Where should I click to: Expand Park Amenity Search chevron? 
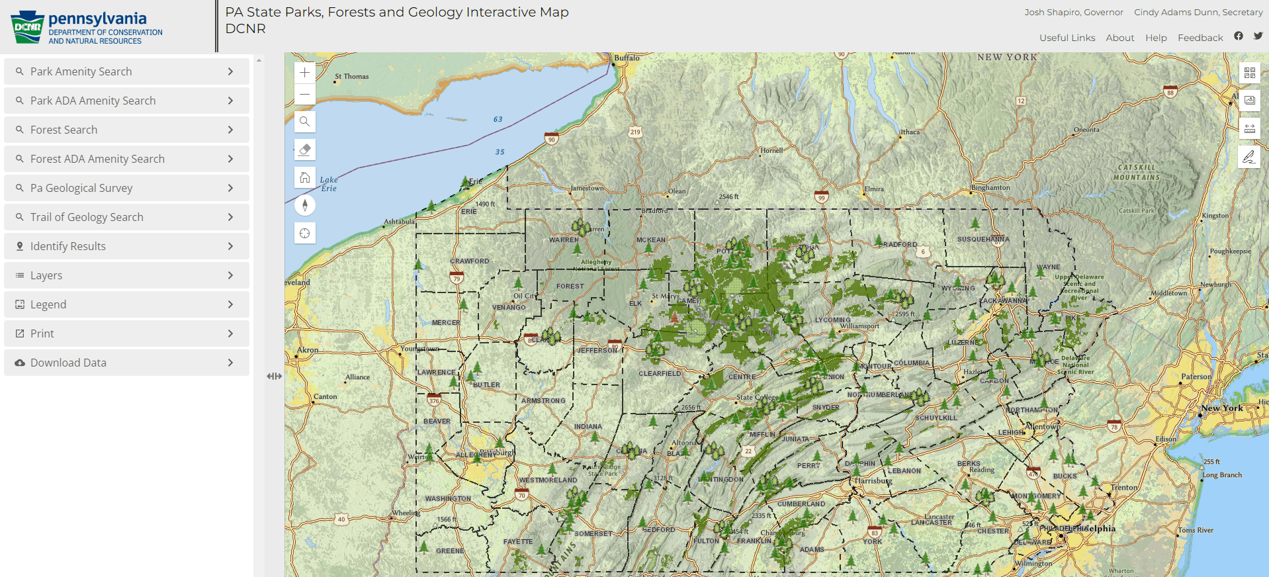pyautogui.click(x=230, y=71)
